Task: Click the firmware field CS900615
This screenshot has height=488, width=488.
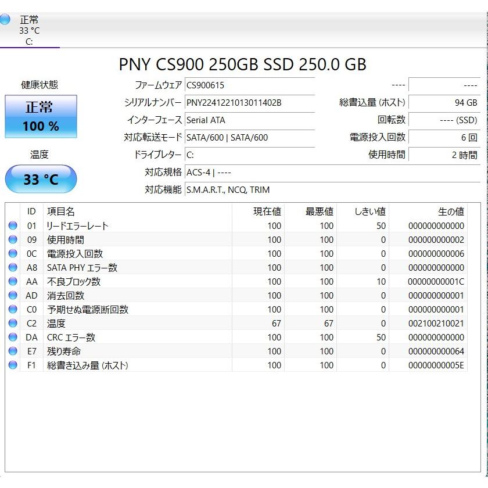Action: tap(250, 85)
